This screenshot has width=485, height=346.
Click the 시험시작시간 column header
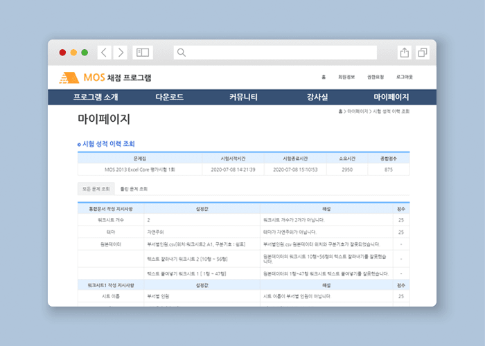pyautogui.click(x=233, y=158)
